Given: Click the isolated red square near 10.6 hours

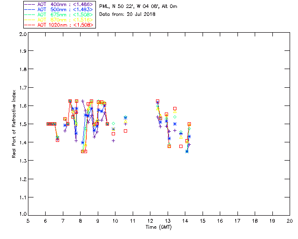Looking at the screenshot, I should point(125,131).
